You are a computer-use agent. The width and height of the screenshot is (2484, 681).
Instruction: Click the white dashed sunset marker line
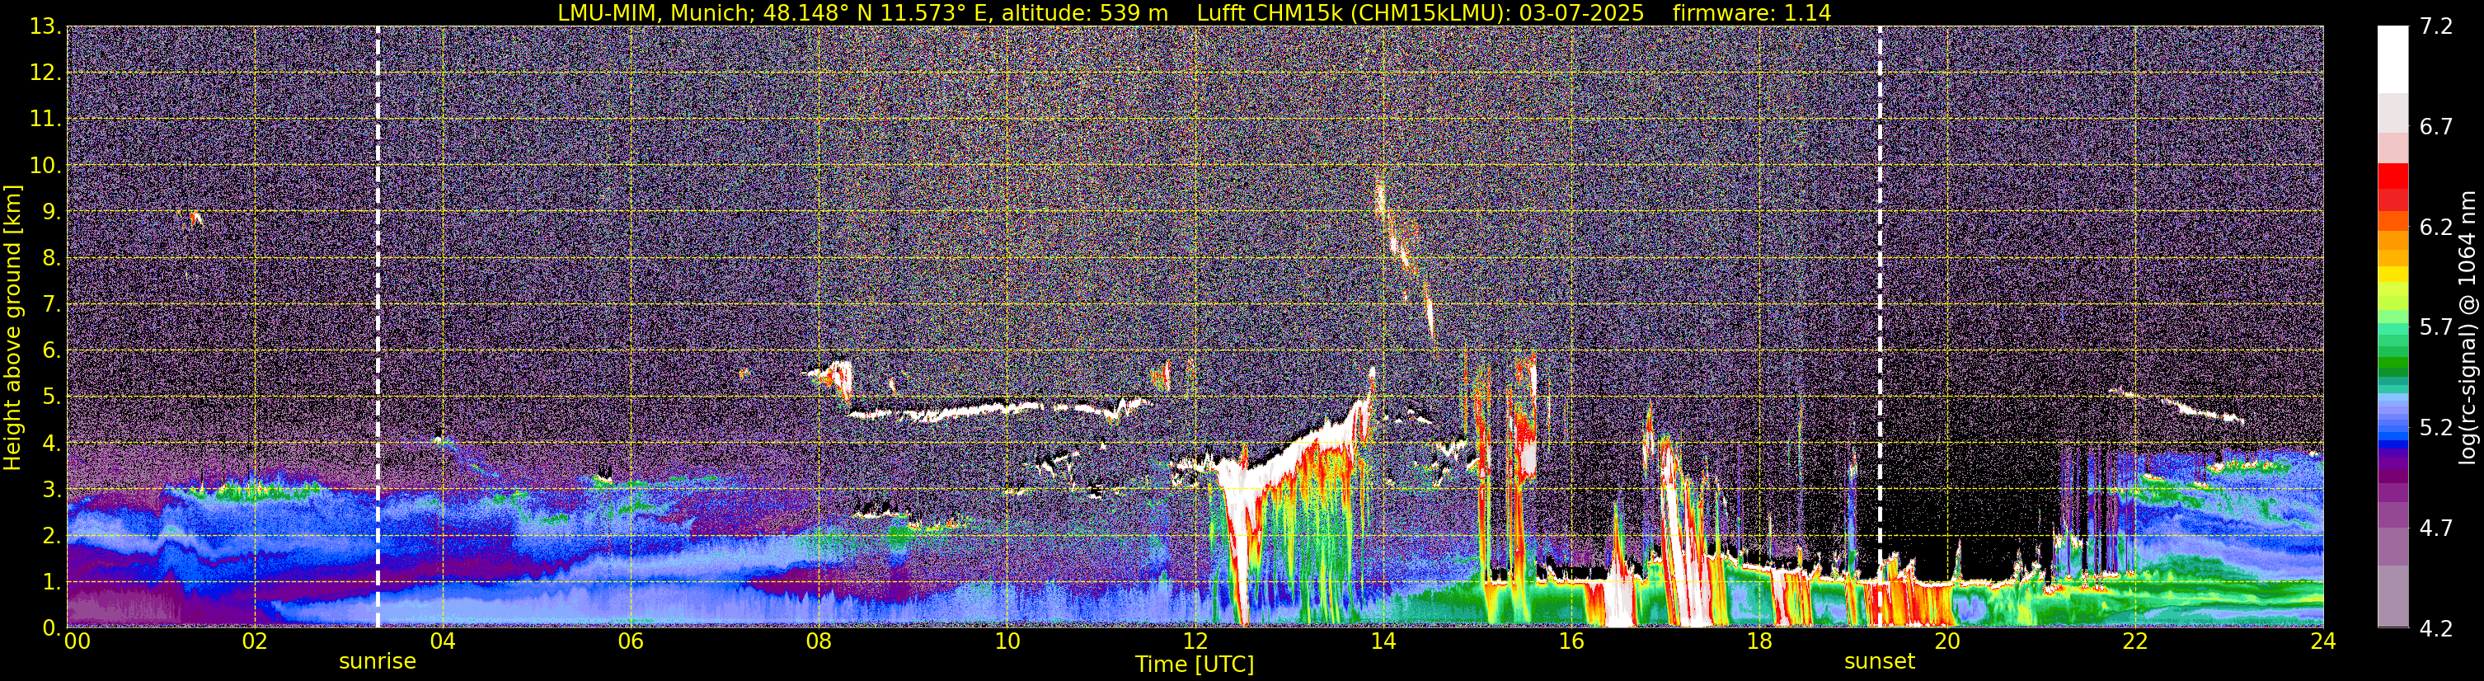coord(1880,327)
